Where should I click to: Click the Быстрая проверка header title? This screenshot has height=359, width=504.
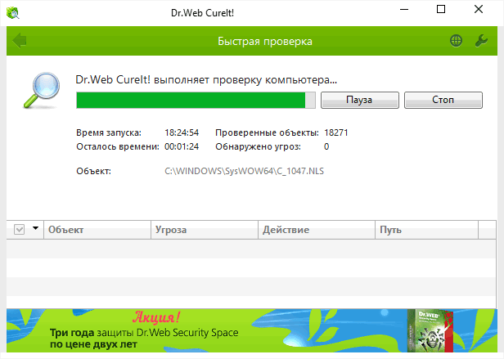tap(265, 42)
